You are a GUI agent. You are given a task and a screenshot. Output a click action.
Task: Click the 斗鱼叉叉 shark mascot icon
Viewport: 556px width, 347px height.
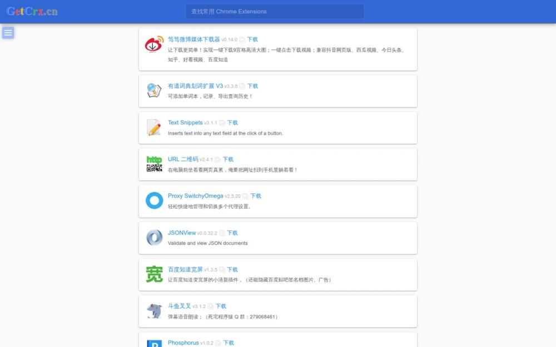153,310
